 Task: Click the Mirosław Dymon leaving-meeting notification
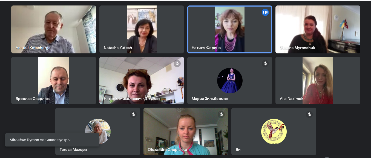point(52,140)
